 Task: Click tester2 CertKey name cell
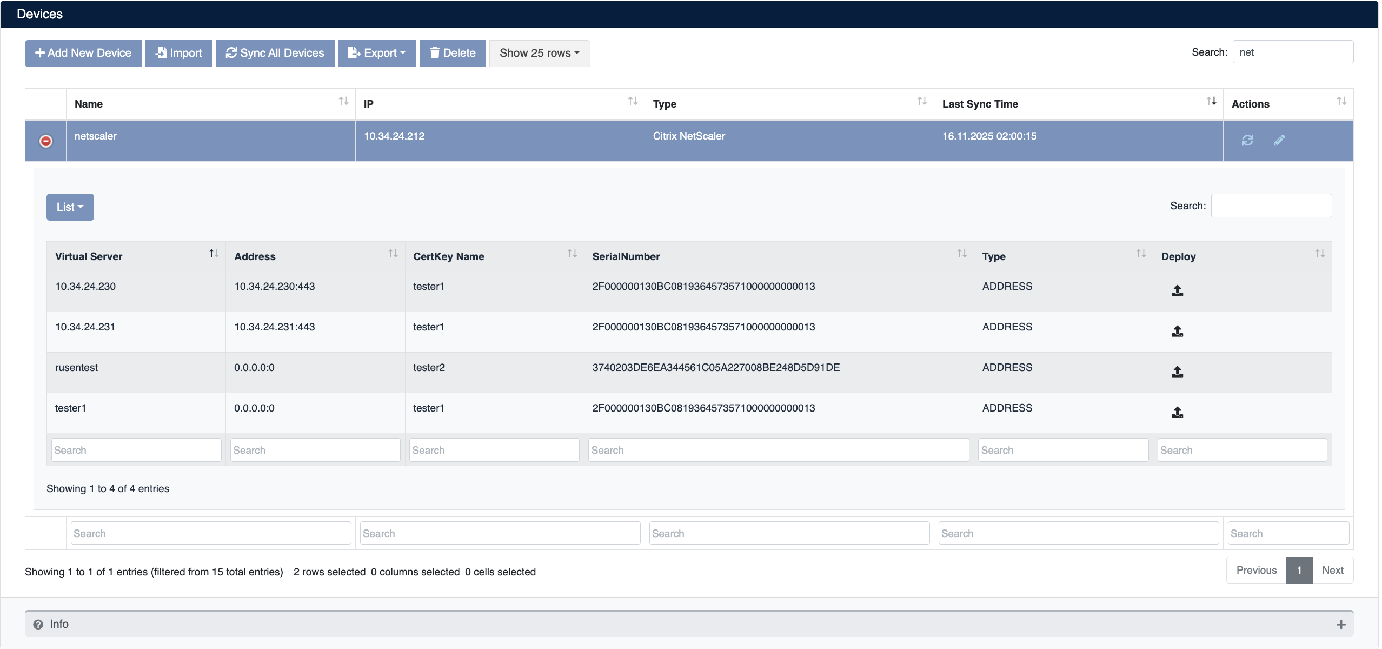[x=494, y=373]
